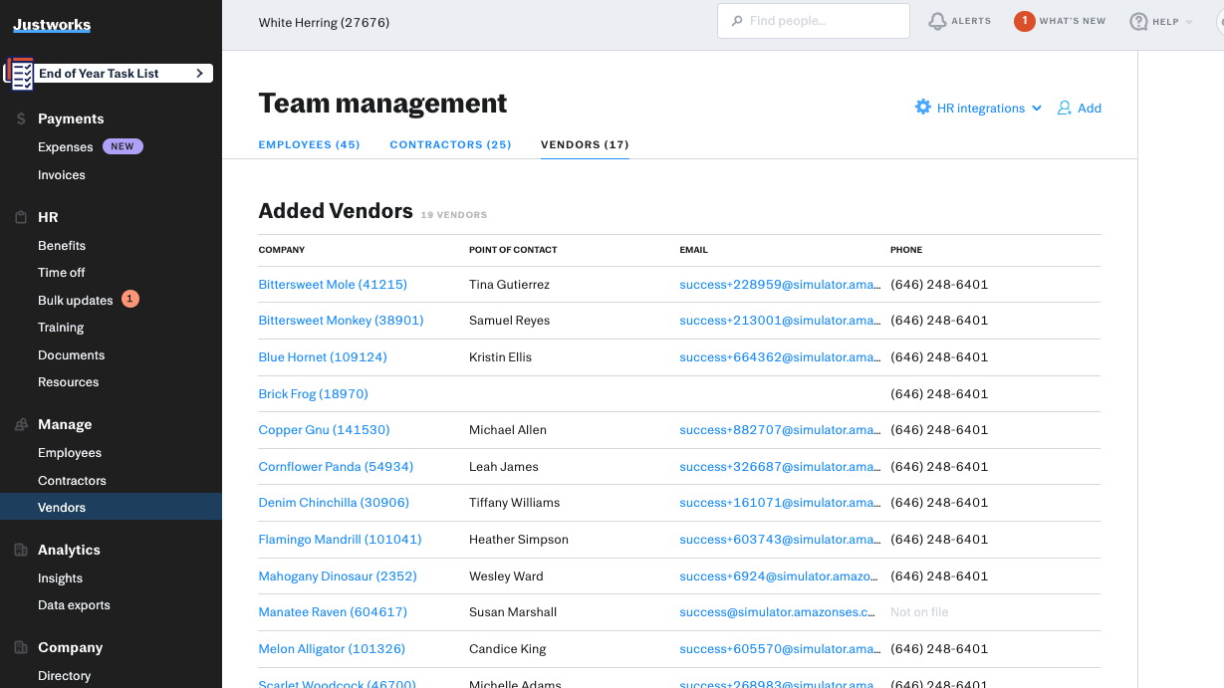Open Brick Frog (18970) vendor
Viewport: 1224px width, 688px height.
click(314, 393)
